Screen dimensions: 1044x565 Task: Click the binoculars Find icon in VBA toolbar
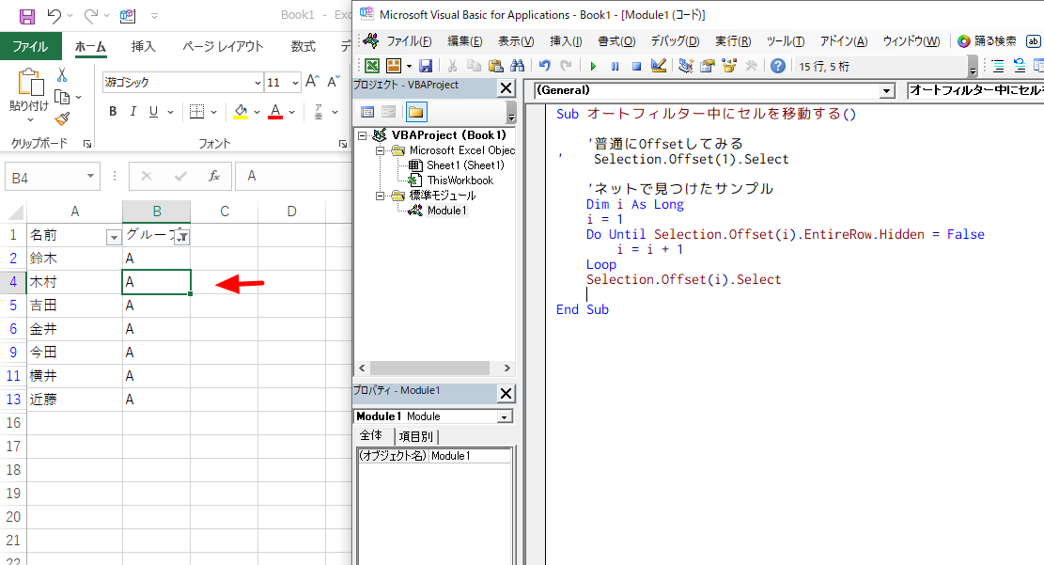518,66
